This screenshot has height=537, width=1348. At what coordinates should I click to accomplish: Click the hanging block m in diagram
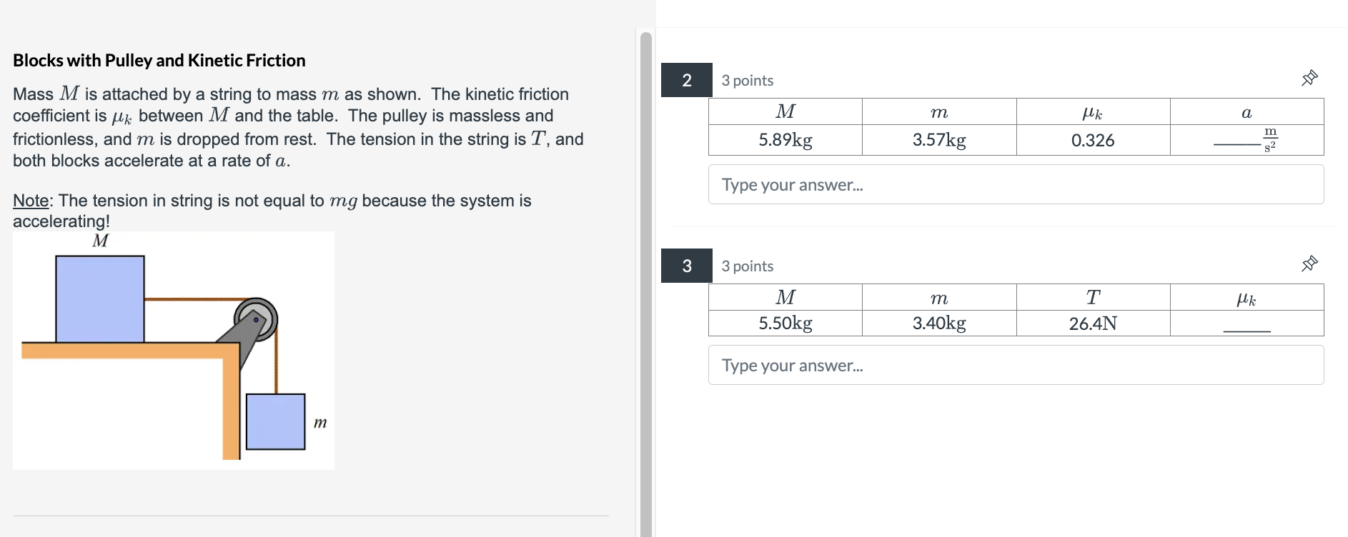(275, 421)
